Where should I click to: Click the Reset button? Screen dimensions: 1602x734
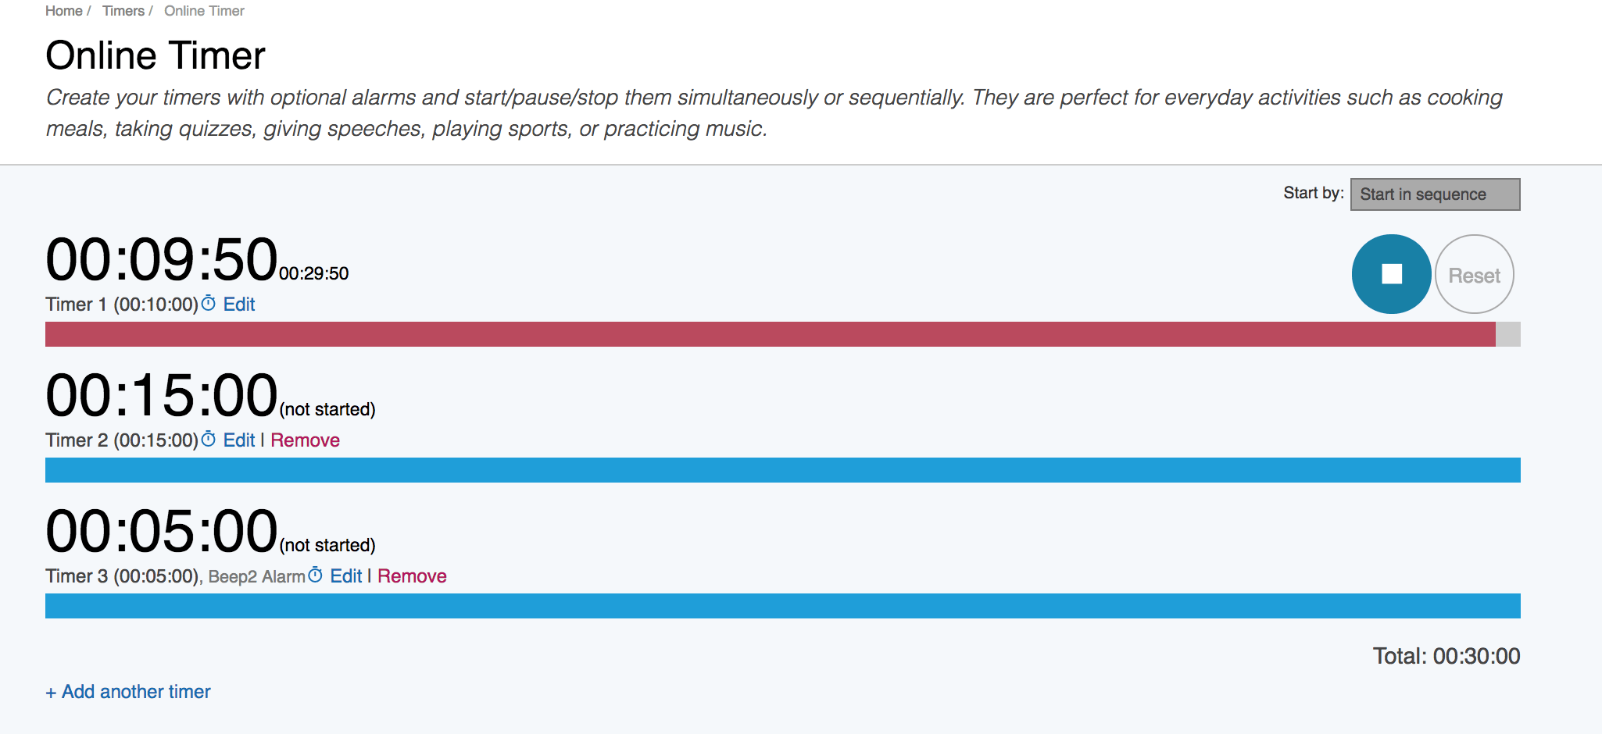tap(1475, 274)
